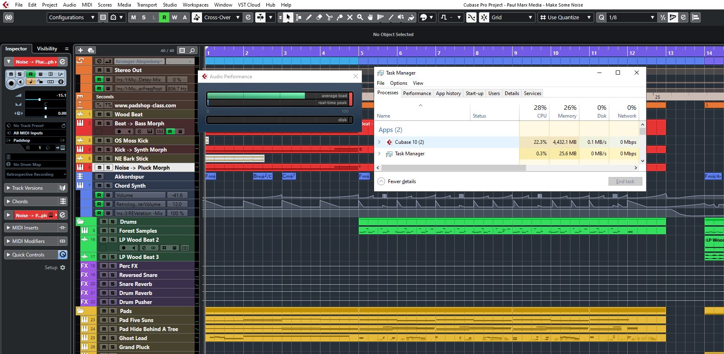Screen dimensions: 724x354
Task: Toggle global Mute M in toolbar
Action: 134,17
